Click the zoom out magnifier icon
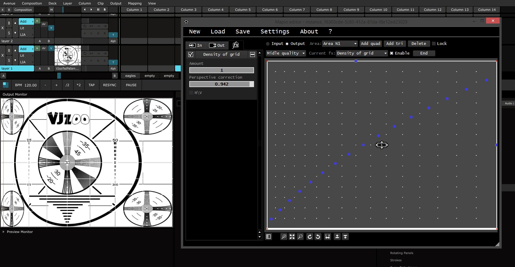The width and height of the screenshot is (515, 267). click(300, 237)
